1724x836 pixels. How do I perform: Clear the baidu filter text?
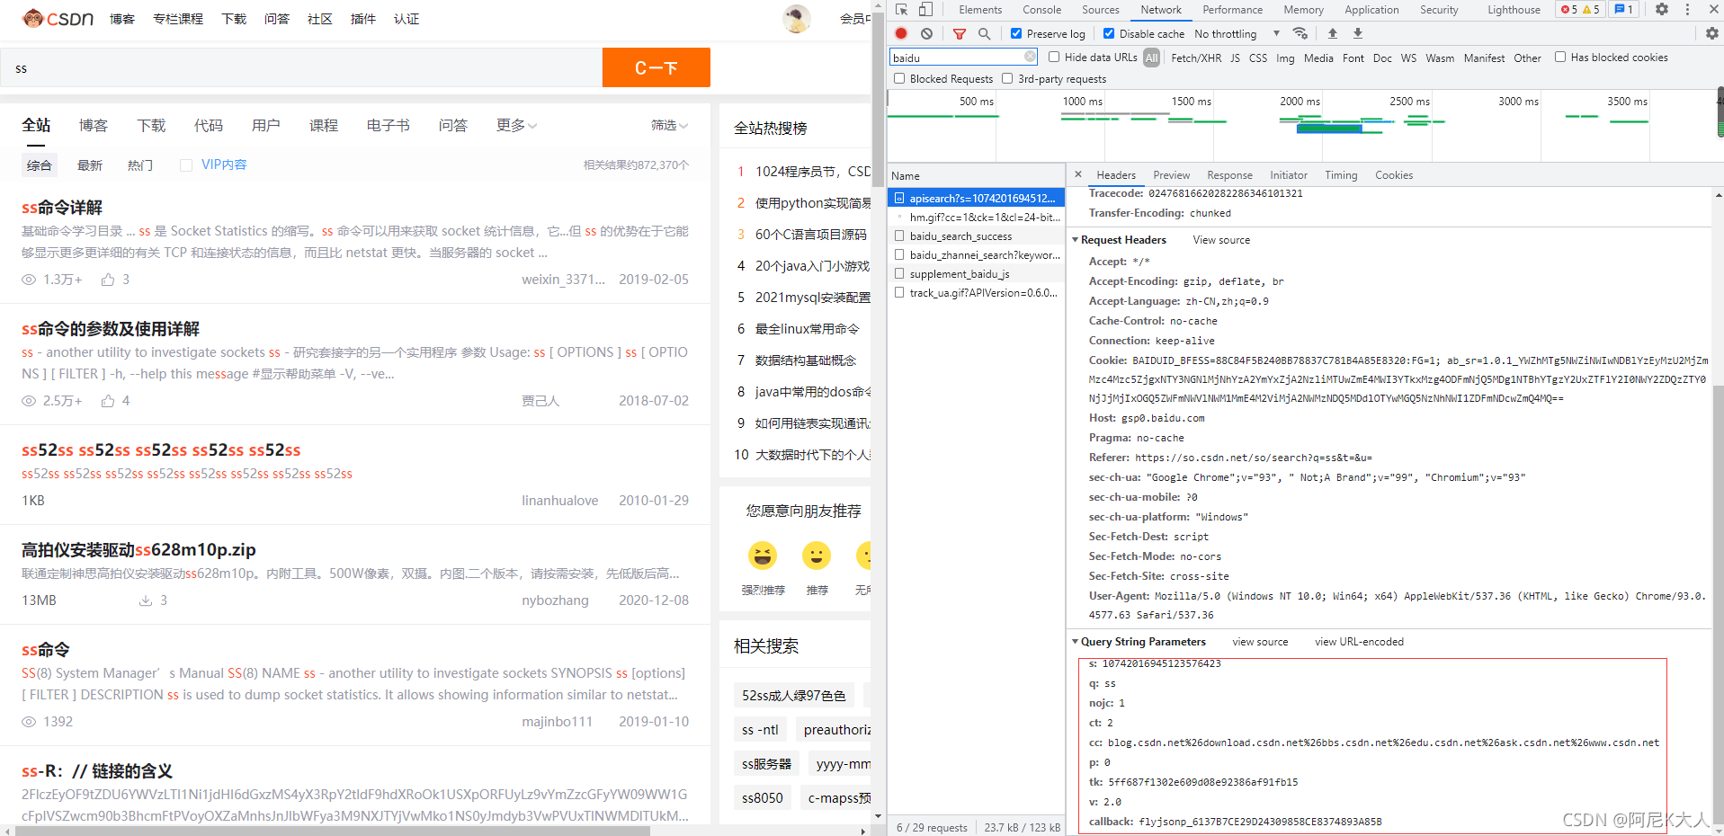tap(1031, 57)
